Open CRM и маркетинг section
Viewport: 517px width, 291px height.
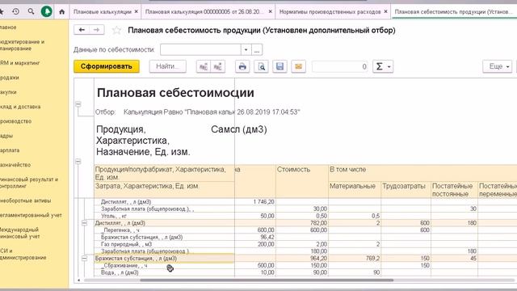click(19, 63)
